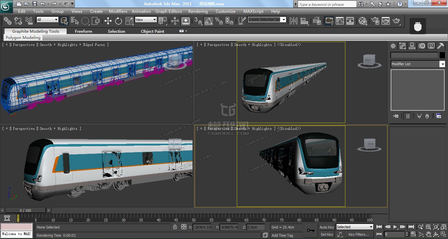Select the Pan View hand tool

[x=428, y=234]
